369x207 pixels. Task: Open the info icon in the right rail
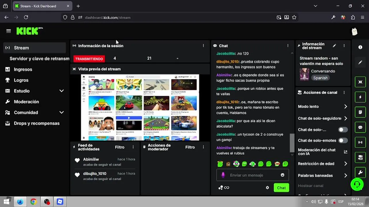tap(360, 47)
